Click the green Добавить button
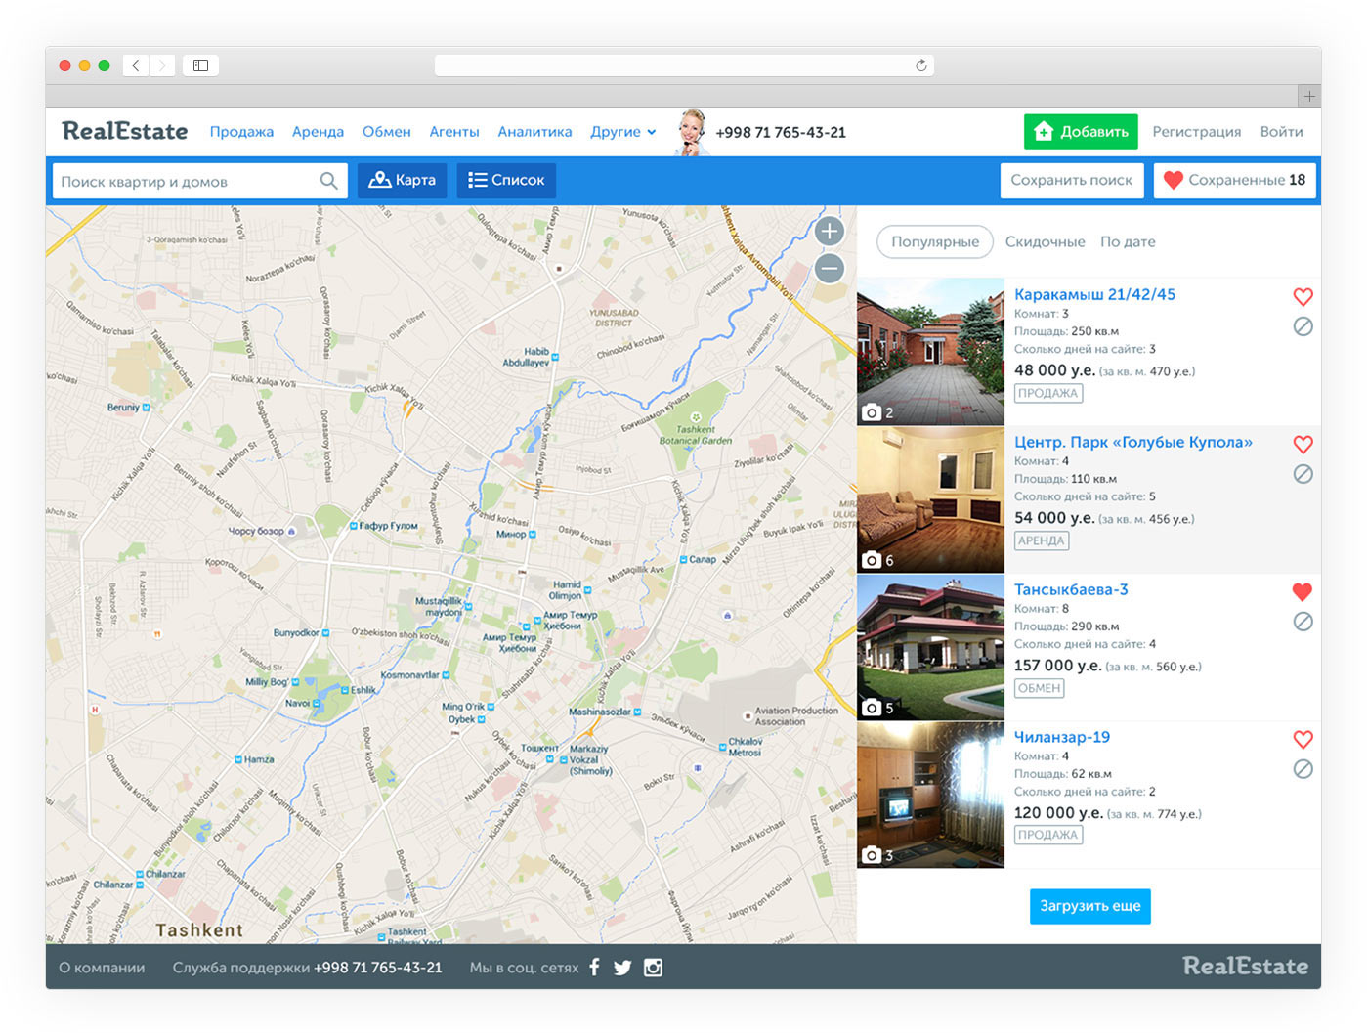Viewport: 1367px width, 1036px height. pos(1081,132)
